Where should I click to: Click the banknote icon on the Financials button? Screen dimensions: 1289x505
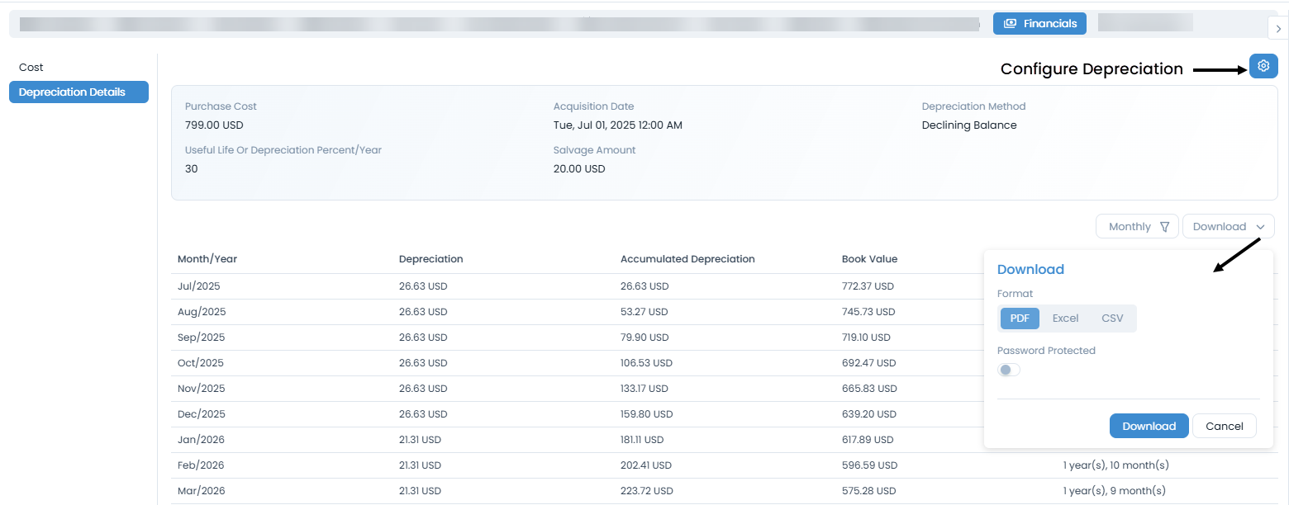[1010, 23]
